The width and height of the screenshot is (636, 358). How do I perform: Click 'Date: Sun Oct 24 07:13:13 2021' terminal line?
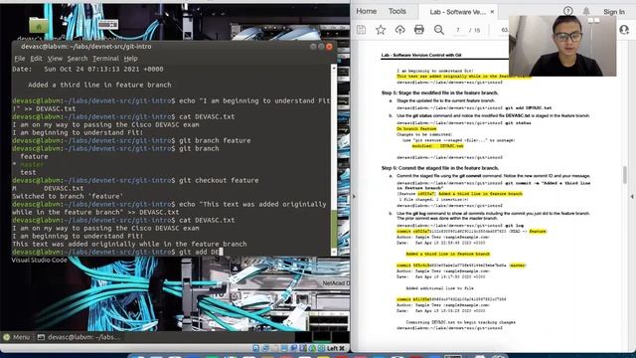87,69
